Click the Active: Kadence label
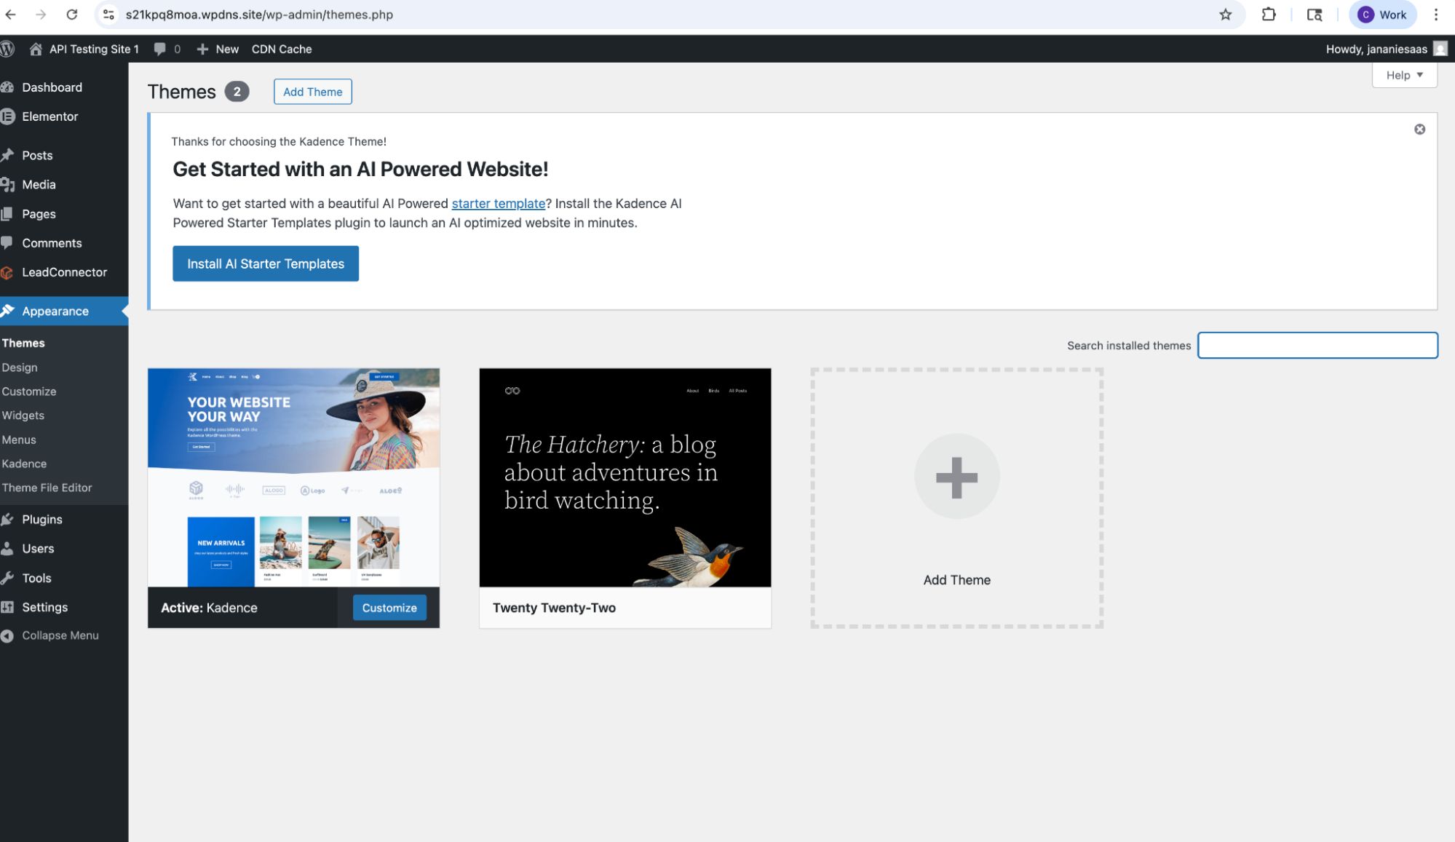The width and height of the screenshot is (1455, 842). 209,608
